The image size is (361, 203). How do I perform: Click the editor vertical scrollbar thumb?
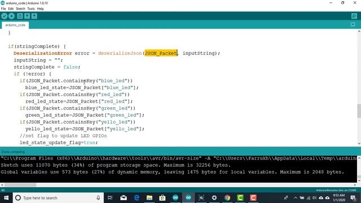click(x=359, y=111)
